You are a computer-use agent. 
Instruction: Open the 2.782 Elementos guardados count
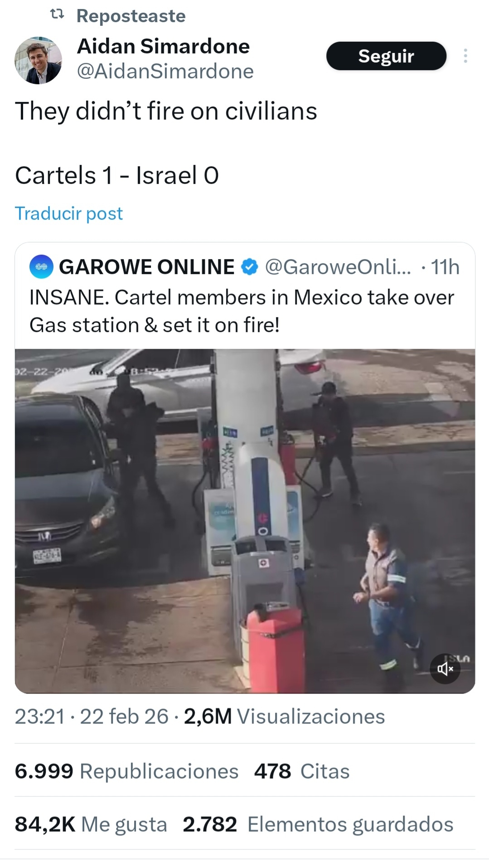tap(318, 824)
